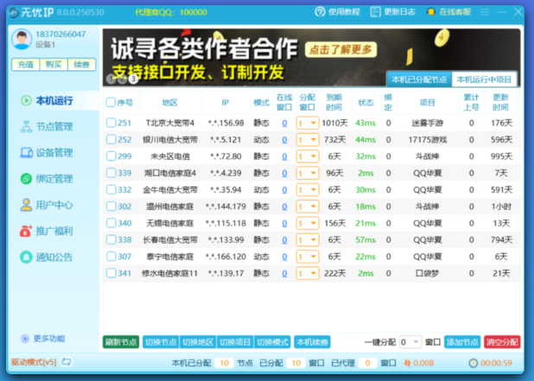Image resolution: width=534 pixels, height=381 pixels.
Task: Switch to 本机已分配节点 tab
Action: tap(419, 79)
